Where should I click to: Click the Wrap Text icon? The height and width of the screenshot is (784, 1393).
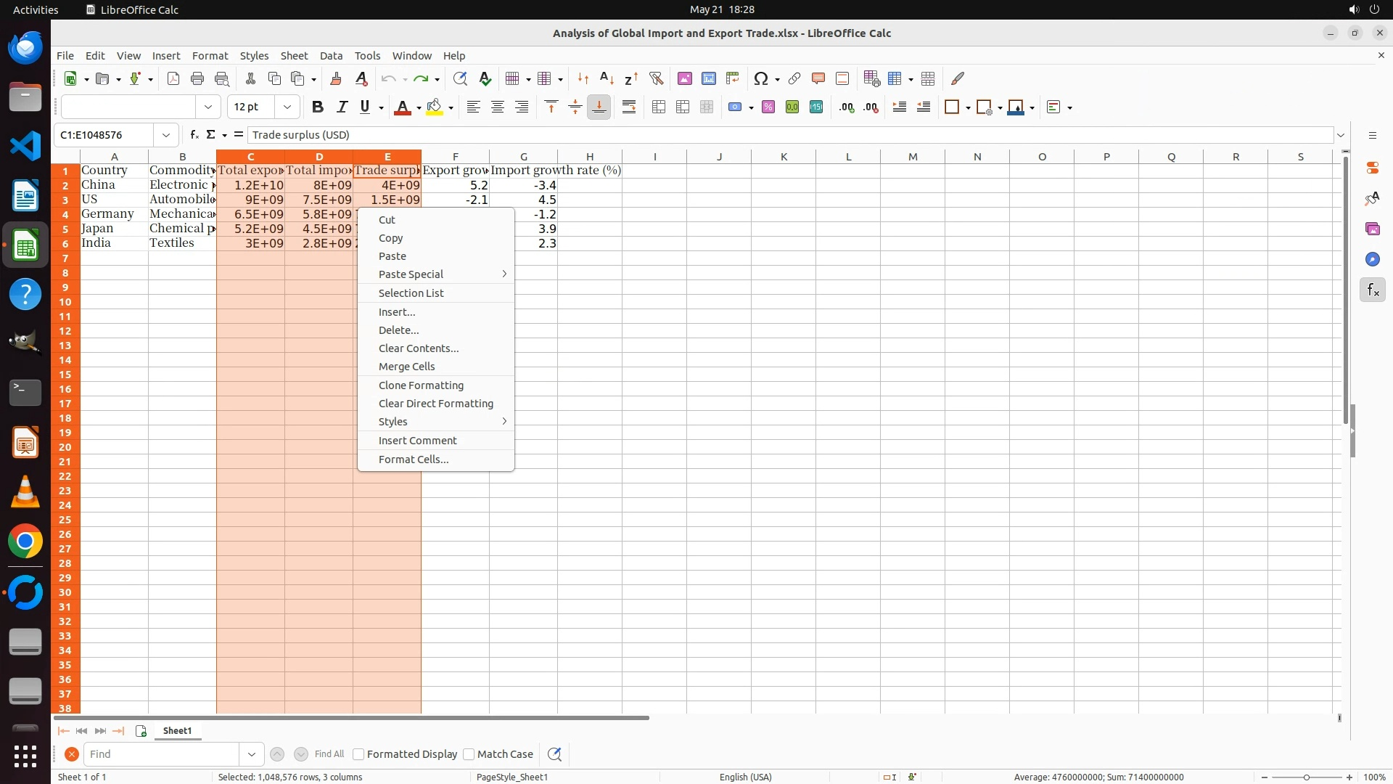(629, 107)
